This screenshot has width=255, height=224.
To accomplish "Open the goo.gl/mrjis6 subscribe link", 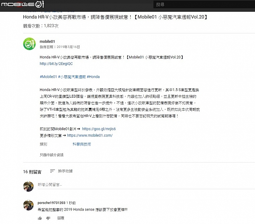I will (99, 129).
